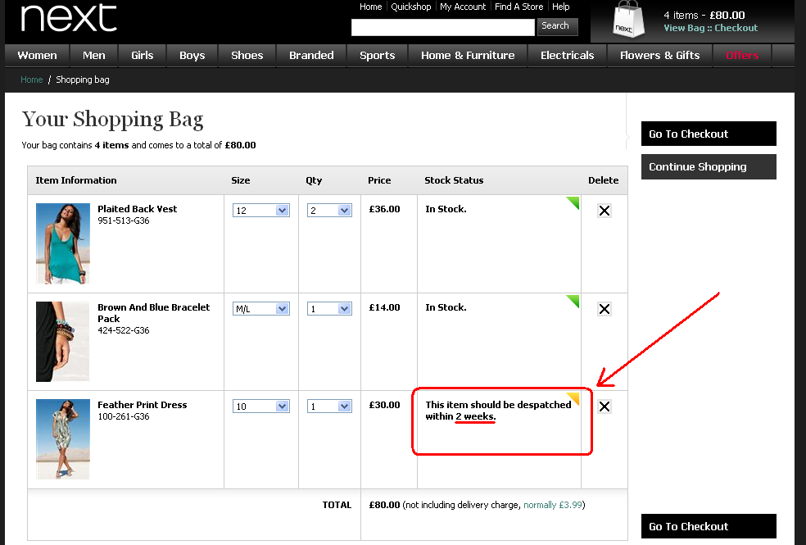
Task: Click the £14.00 price cell
Action: tap(384, 307)
